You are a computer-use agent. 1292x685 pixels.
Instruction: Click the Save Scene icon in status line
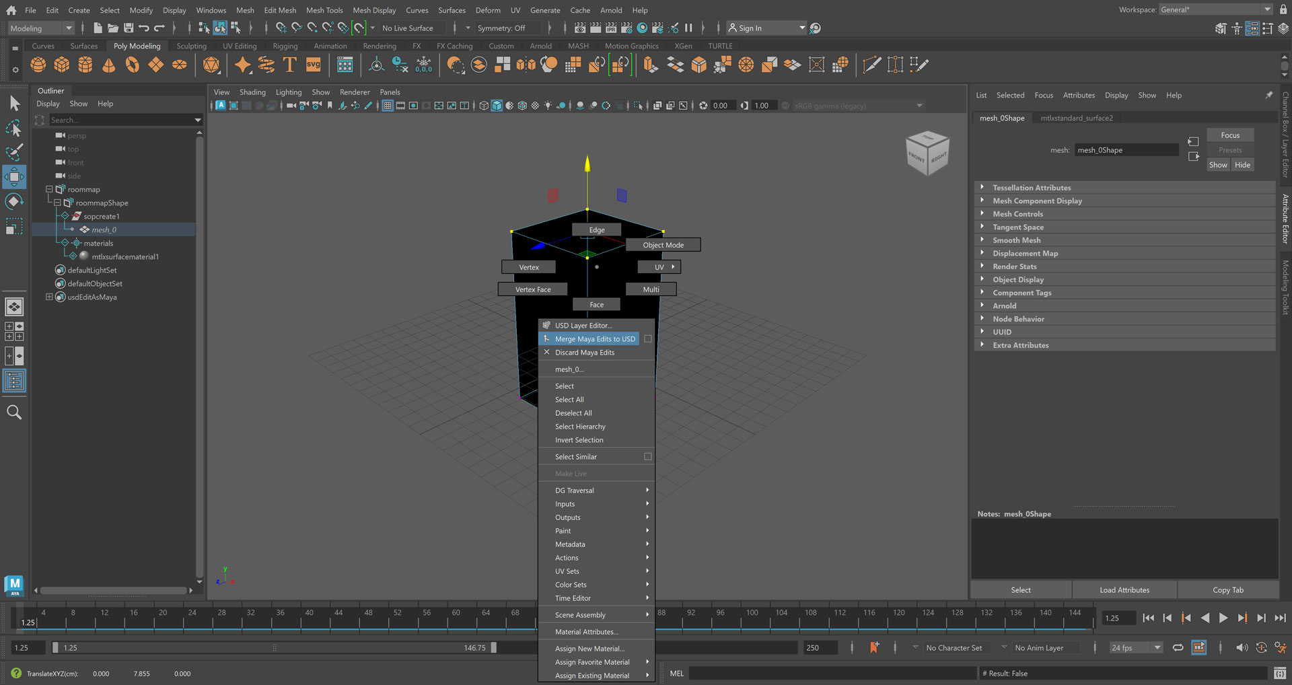[x=129, y=28]
